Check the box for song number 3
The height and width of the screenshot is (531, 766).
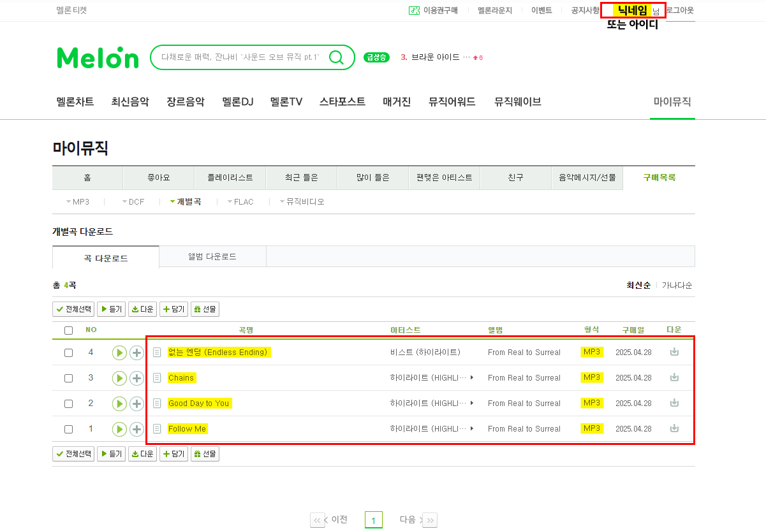[x=68, y=378]
